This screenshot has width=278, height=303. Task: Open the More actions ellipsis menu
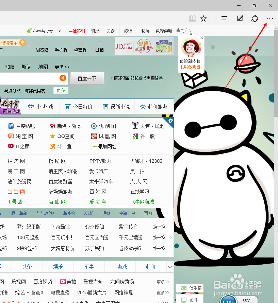[x=270, y=18]
